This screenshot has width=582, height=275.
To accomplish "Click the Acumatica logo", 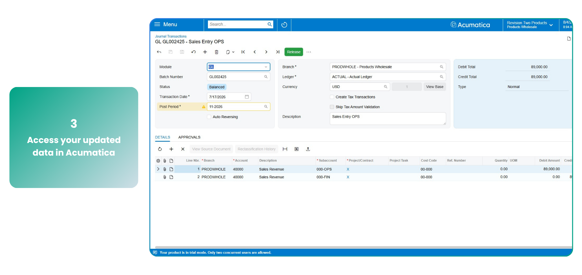I will 470,25.
